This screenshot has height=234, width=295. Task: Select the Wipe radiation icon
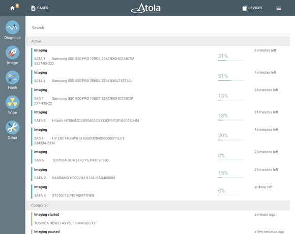click(12, 102)
